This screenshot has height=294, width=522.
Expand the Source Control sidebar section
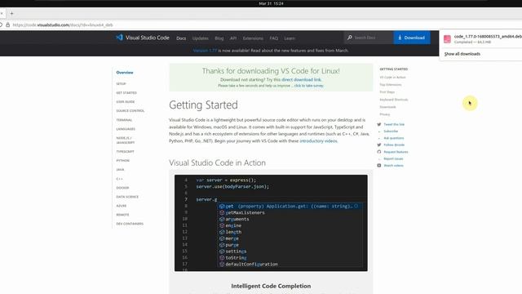point(130,111)
